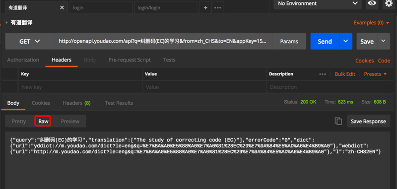This screenshot has height=189, width=397.
Task: Change the GET HTTP method dropdown
Action: 29,41
